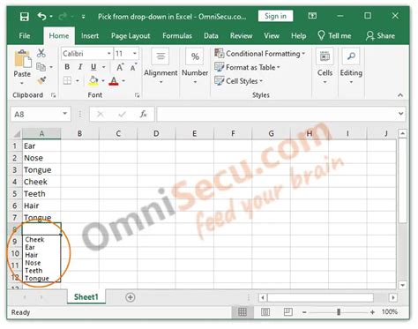The image size is (418, 329).
Task: Select cell containing Nose
Action: coord(41,158)
